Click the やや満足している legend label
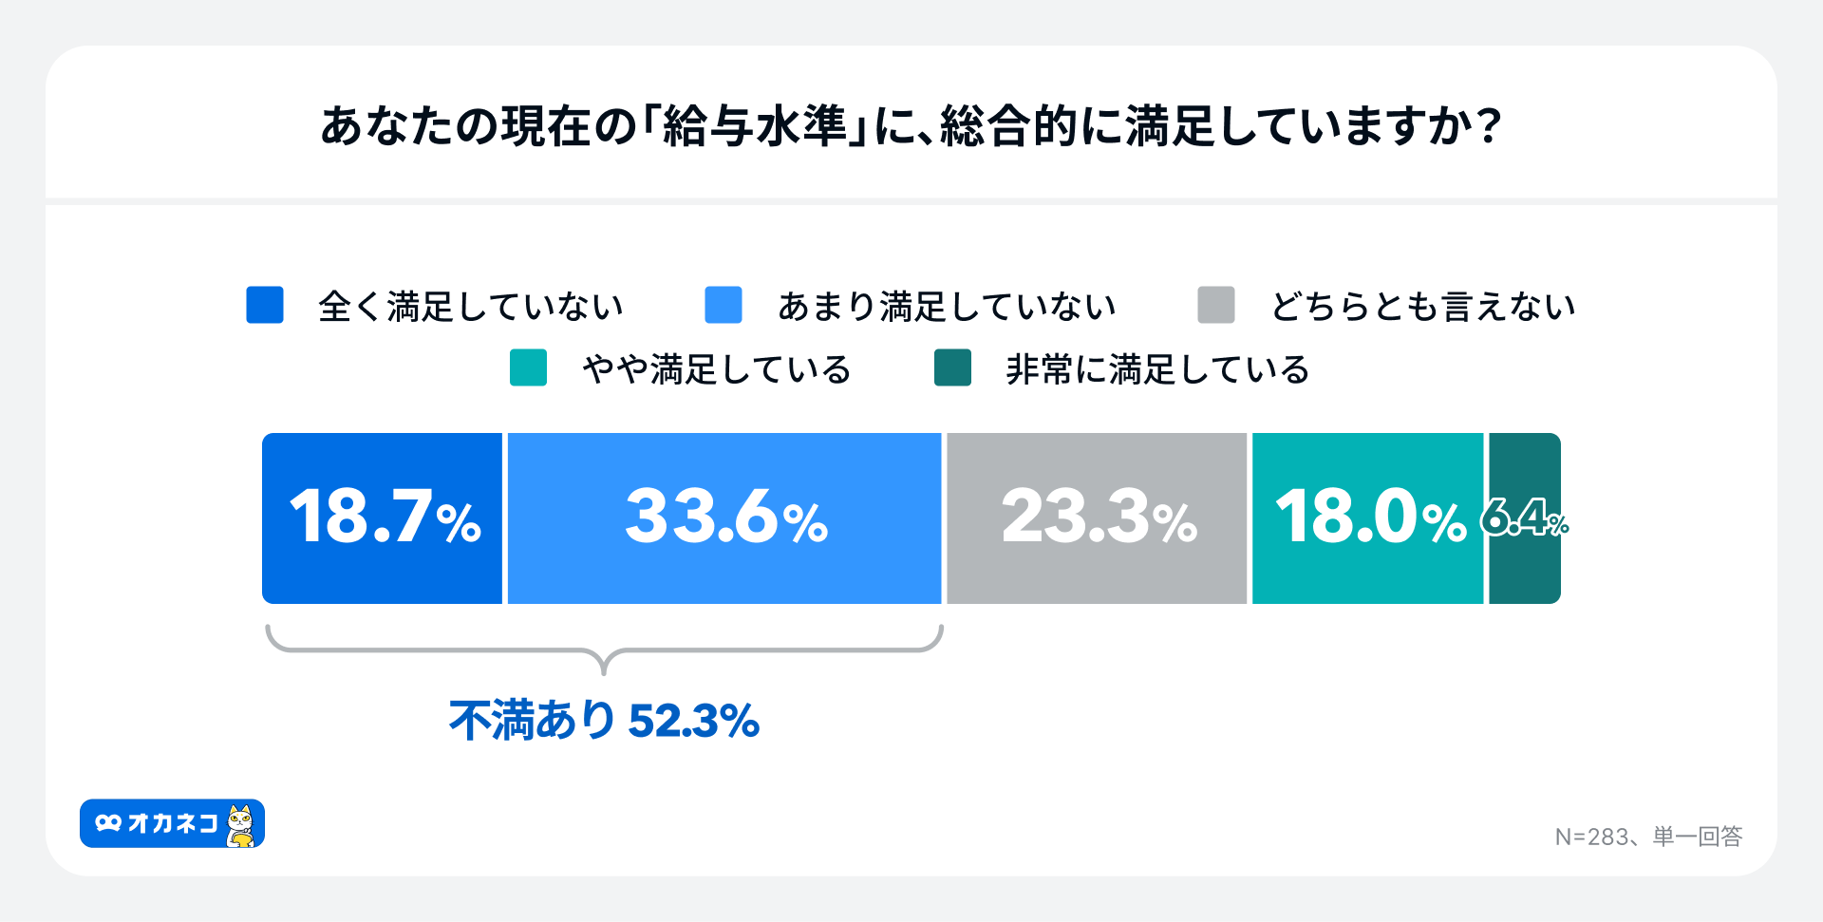1823x922 pixels. pyautogui.click(x=717, y=369)
